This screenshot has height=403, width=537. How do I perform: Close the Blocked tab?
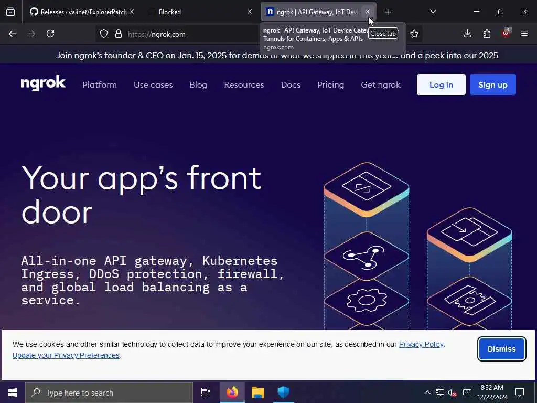click(250, 12)
